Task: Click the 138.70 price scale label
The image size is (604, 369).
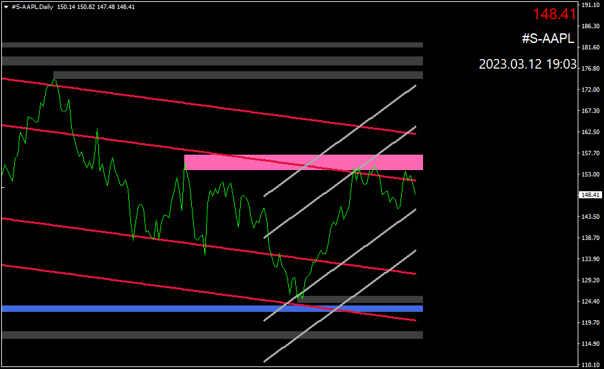Action: [x=591, y=238]
